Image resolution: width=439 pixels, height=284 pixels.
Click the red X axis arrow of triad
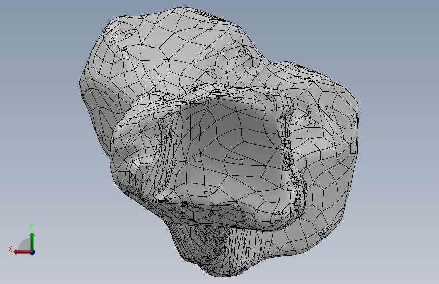click(22, 252)
